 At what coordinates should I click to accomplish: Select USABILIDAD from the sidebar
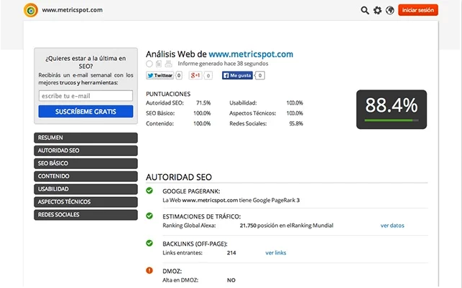[86, 189]
